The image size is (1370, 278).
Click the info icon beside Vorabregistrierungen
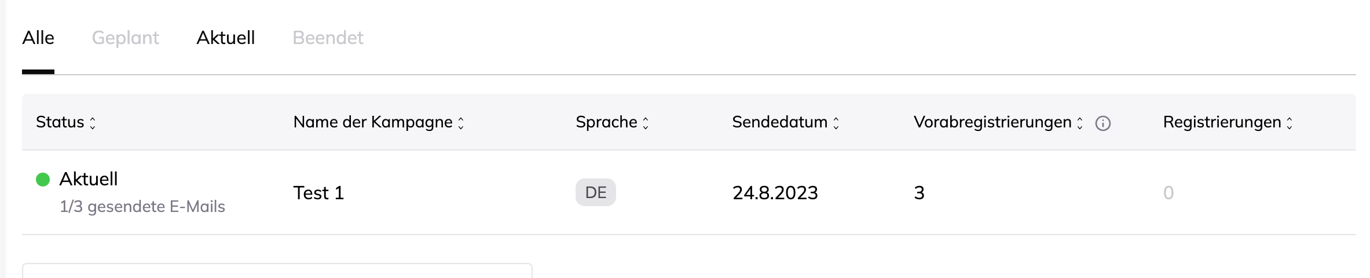pos(1102,123)
